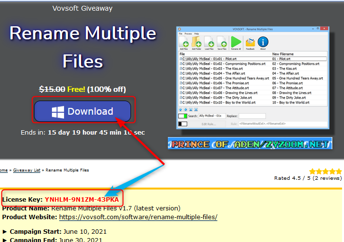Select row 01x10 - Boy to the World.srt
The height and width of the screenshot is (242, 344).
[x=253, y=103]
